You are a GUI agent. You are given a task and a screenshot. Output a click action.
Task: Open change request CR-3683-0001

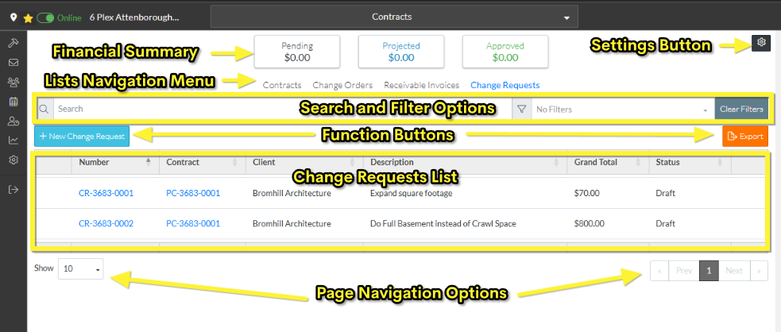(106, 193)
